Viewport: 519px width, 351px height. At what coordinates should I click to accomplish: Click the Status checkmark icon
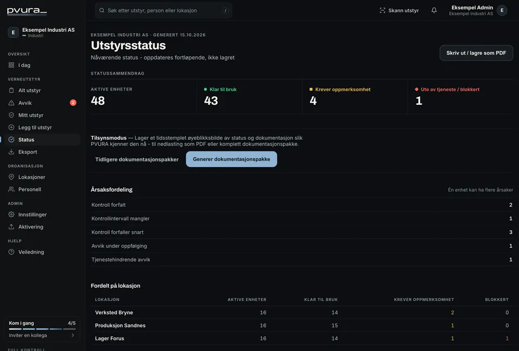11,139
